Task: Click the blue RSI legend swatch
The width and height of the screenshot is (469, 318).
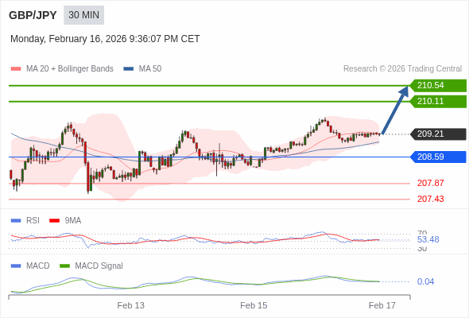Action: click(x=16, y=221)
